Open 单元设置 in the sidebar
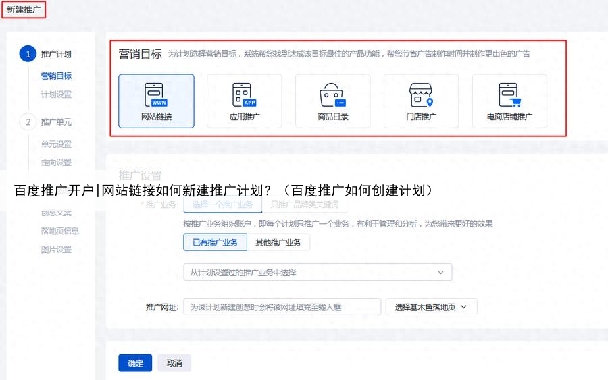Image resolution: width=608 pixels, height=380 pixels. click(56, 144)
